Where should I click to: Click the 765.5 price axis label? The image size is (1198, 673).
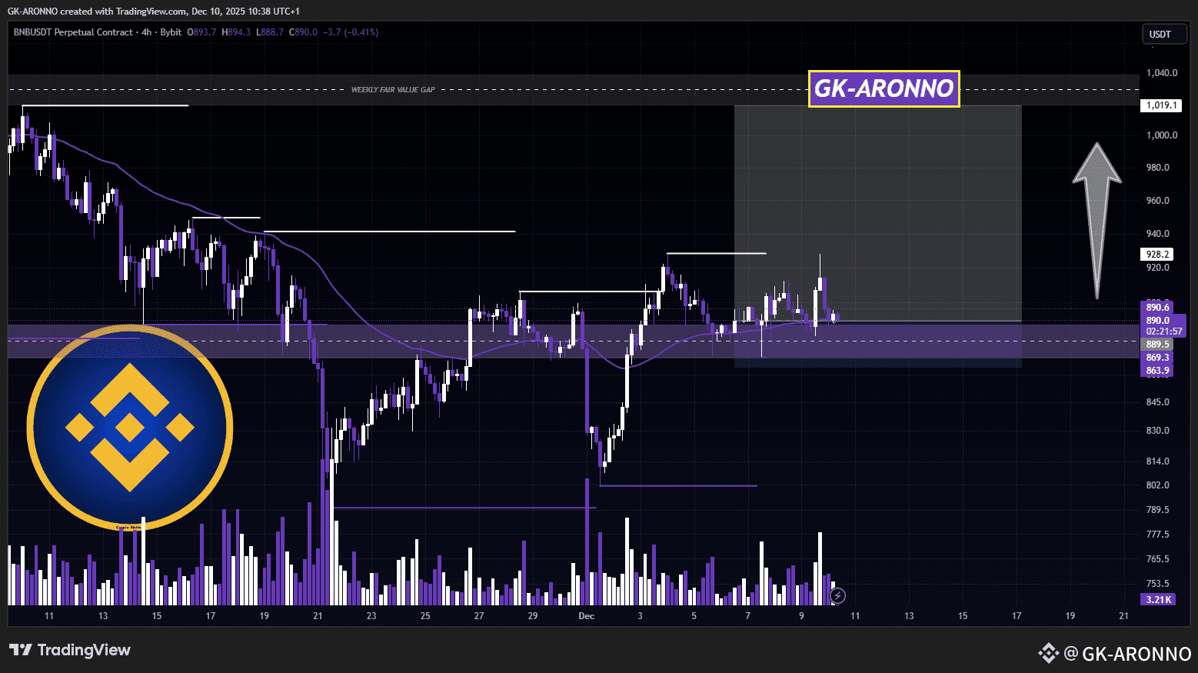point(1158,559)
